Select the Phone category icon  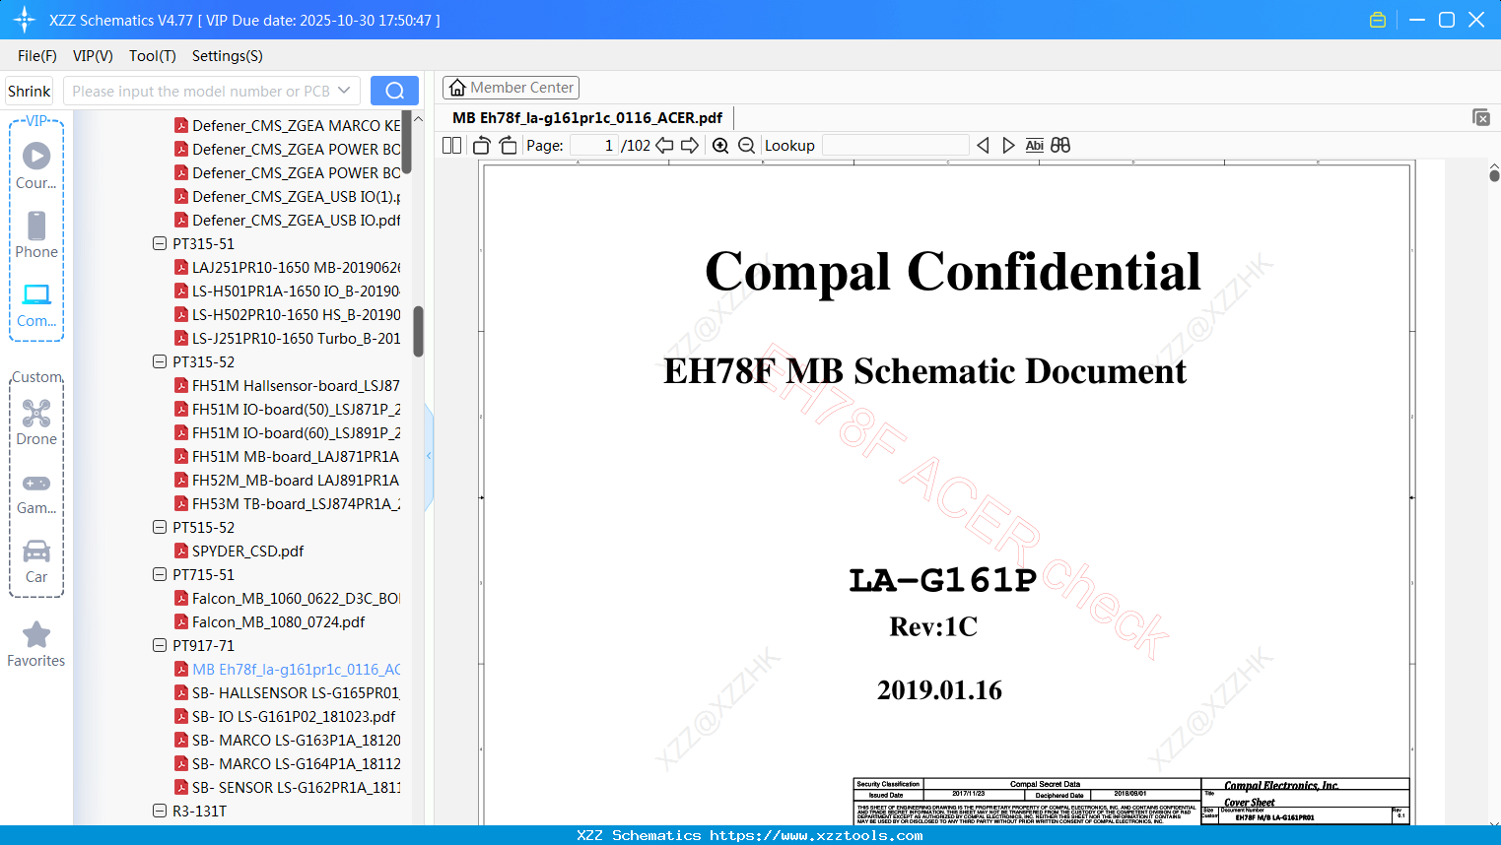(36, 234)
